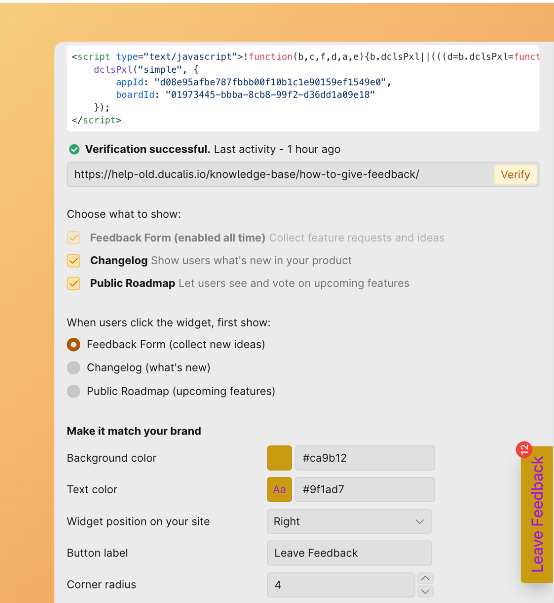
Task: Edit the #ca9b12 background hex field
Action: pos(365,458)
